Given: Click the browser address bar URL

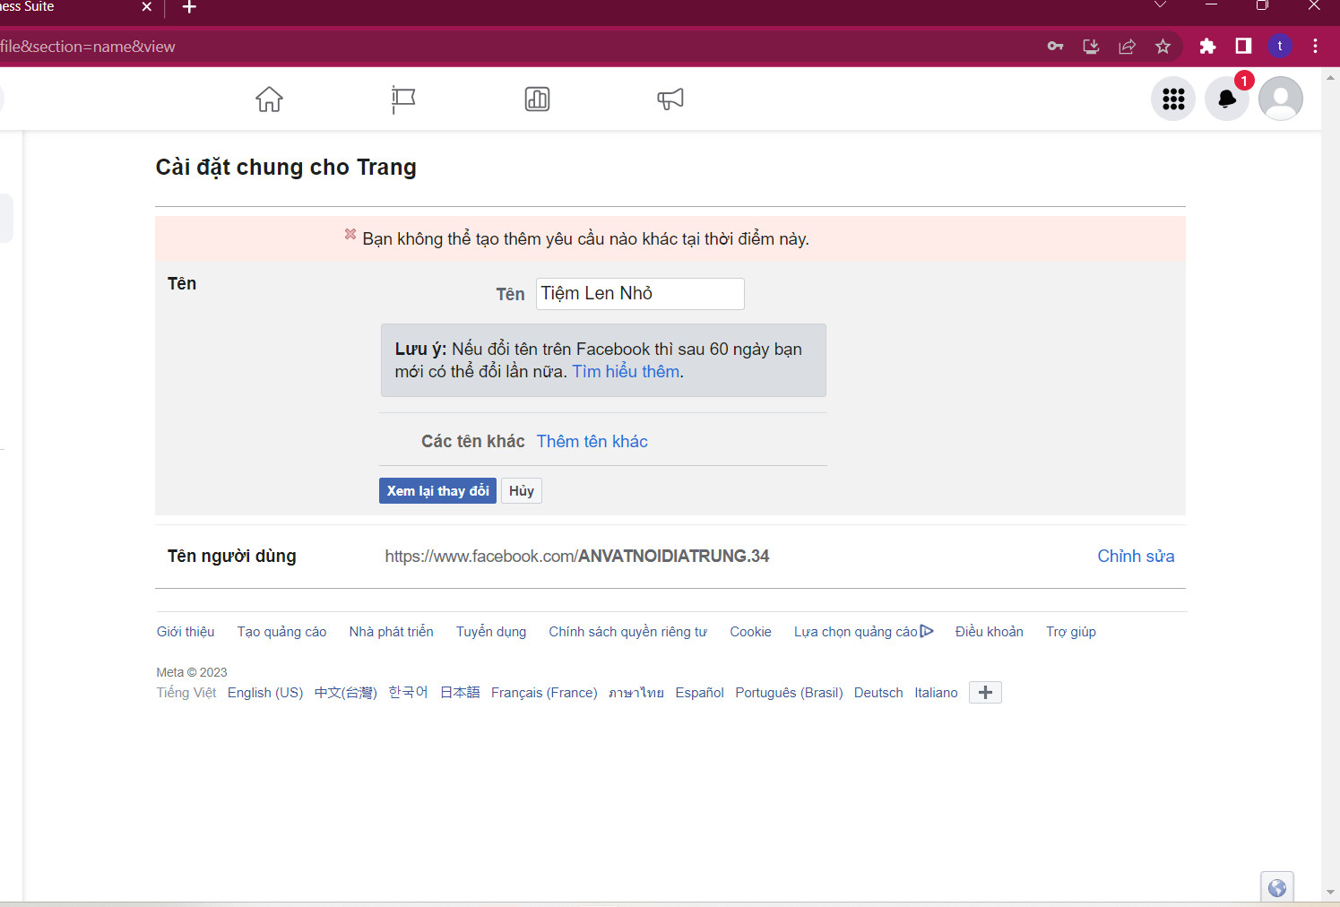Looking at the screenshot, I should tap(88, 47).
